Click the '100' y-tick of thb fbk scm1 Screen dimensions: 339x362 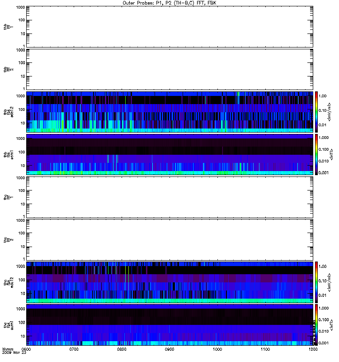tap(22, 152)
